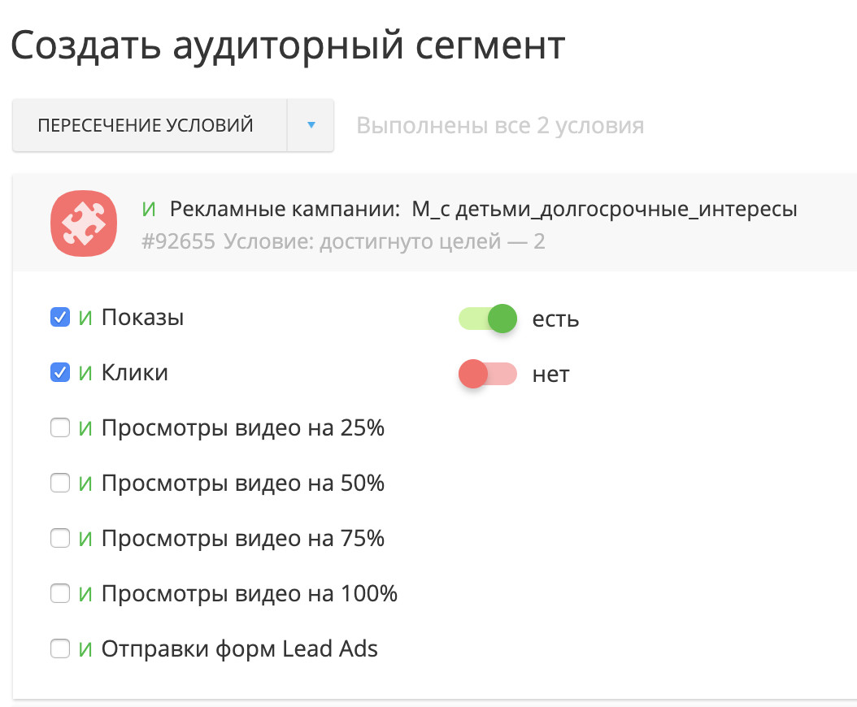Select the Просмотры видео на 100% checkbox
The image size is (857, 707).
(x=60, y=594)
